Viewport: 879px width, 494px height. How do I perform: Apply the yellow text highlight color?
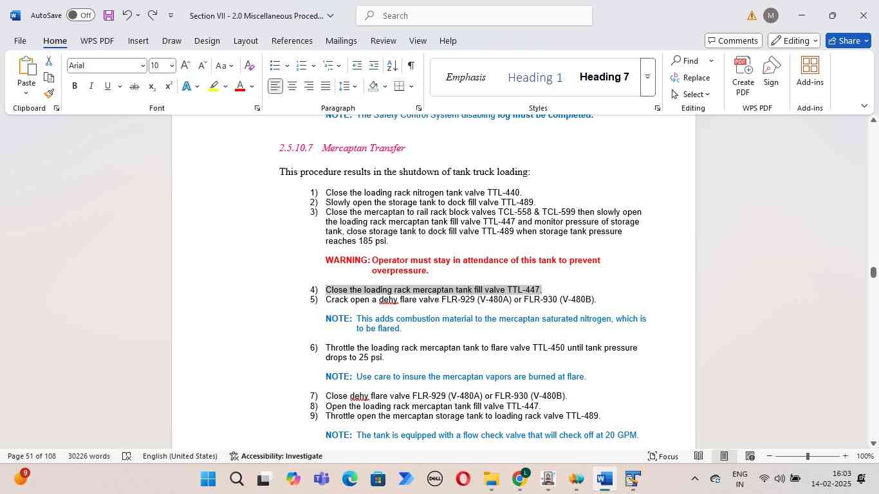pyautogui.click(x=214, y=86)
